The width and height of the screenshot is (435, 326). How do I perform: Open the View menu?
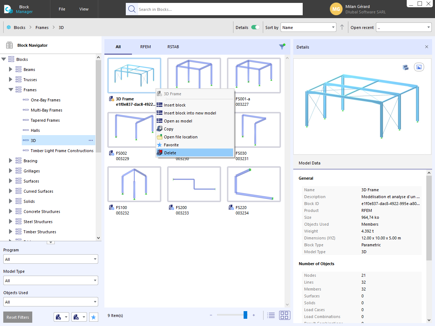click(84, 9)
